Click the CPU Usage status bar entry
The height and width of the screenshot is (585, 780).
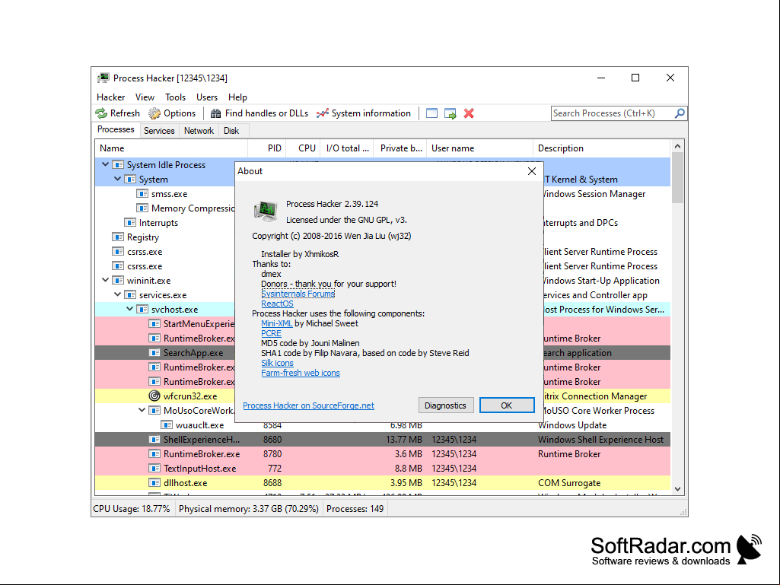click(x=132, y=509)
